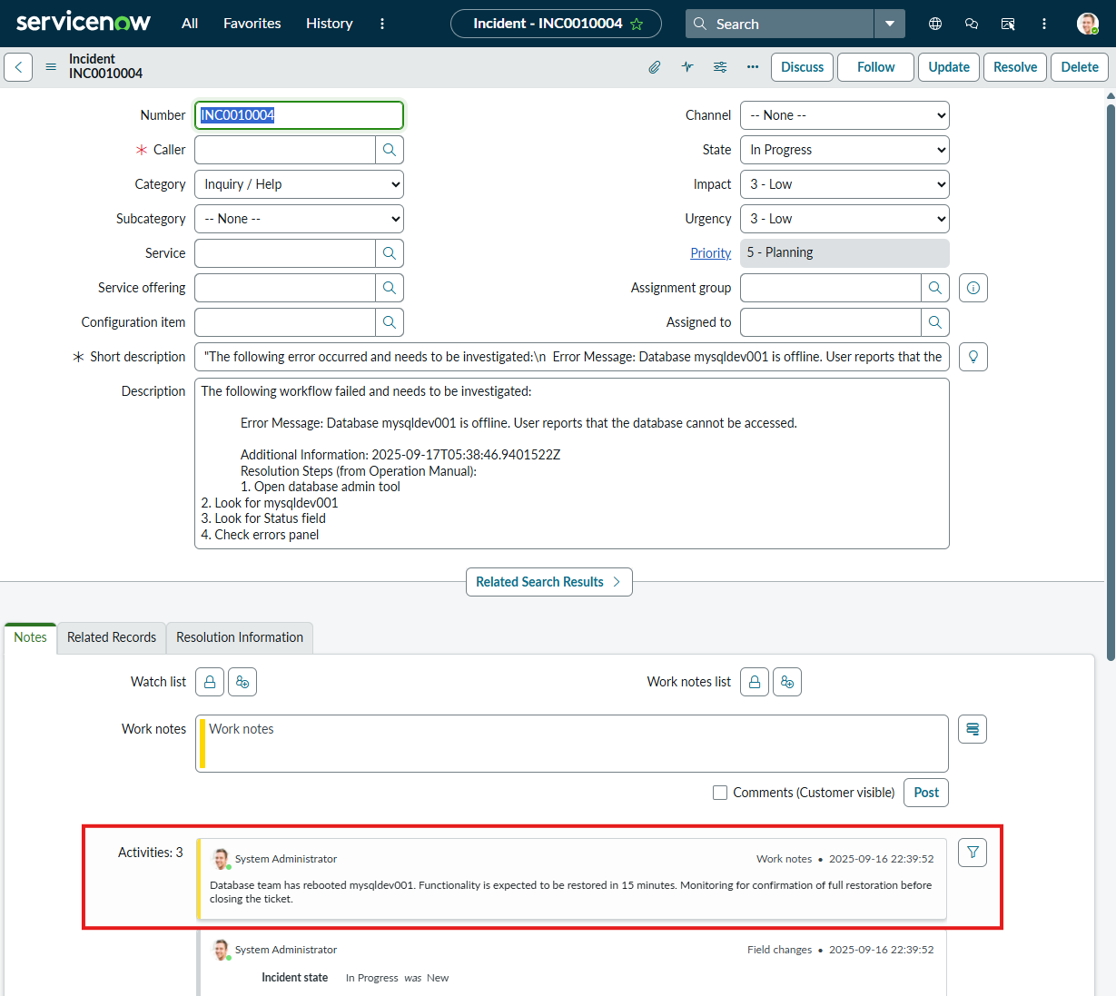The image size is (1116, 996).
Task: Open the History menu
Action: tap(329, 24)
